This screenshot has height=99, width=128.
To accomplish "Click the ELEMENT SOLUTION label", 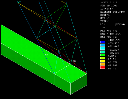I will pos(113,12).
